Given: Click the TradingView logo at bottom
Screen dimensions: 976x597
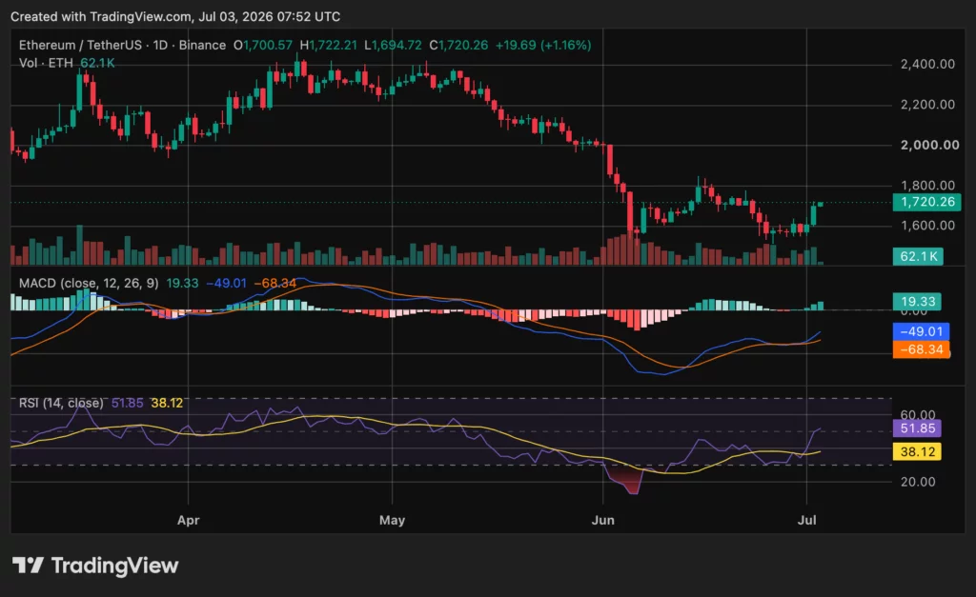Looking at the screenshot, I should click(95, 566).
